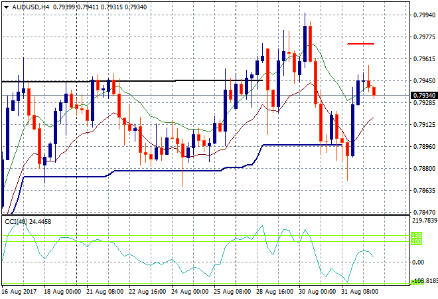Screen dimensions: 438x299
Task: Click the open price value 0.79399
Action: click(64, 7)
